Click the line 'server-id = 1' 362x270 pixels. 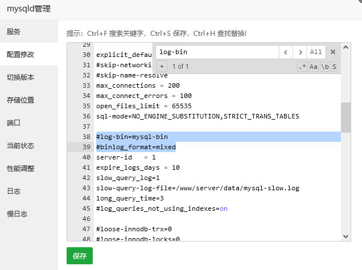coord(126,157)
